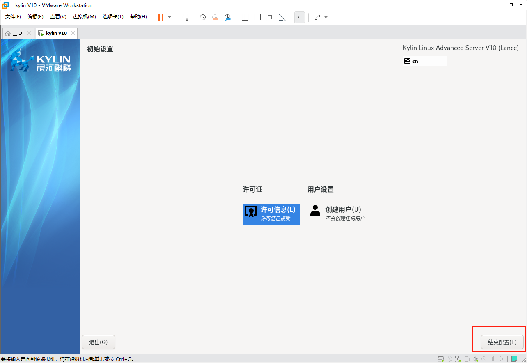Click the 许可证已接受 status text
Viewport: 527px width, 363px height.
(x=275, y=218)
